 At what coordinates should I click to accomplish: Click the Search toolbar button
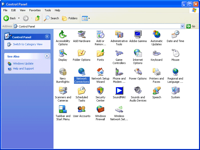(51, 18)
